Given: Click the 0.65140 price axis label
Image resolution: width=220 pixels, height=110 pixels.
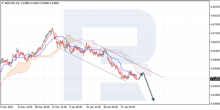Looking at the screenshot, I should point(214,69).
